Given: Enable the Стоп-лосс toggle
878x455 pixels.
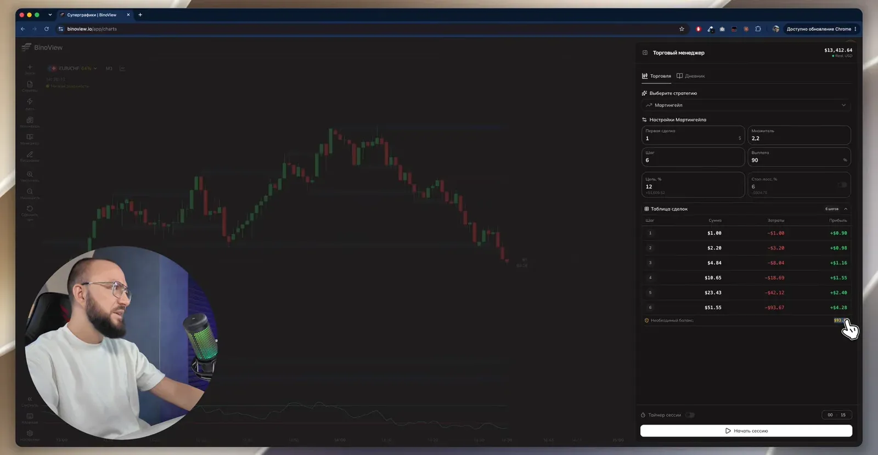Looking at the screenshot, I should pos(842,185).
